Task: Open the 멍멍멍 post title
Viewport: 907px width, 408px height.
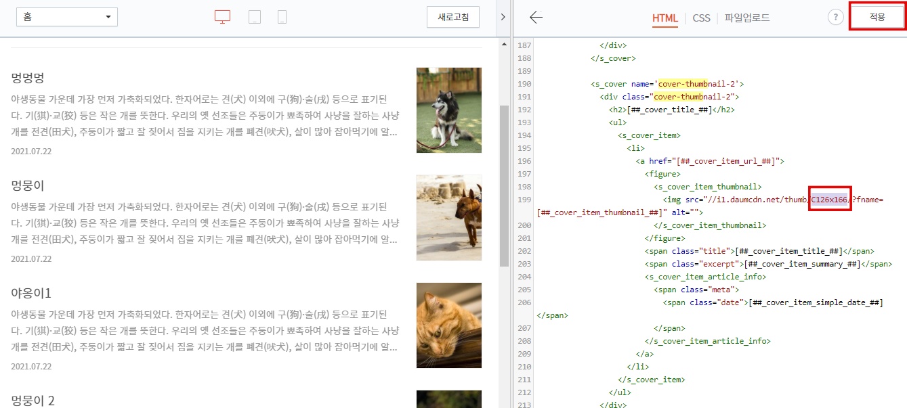Action: [x=28, y=77]
